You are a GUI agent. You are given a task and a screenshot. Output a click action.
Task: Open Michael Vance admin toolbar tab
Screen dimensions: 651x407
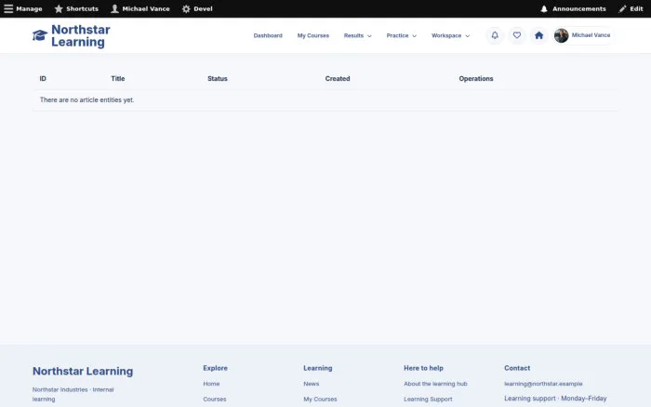coord(140,8)
